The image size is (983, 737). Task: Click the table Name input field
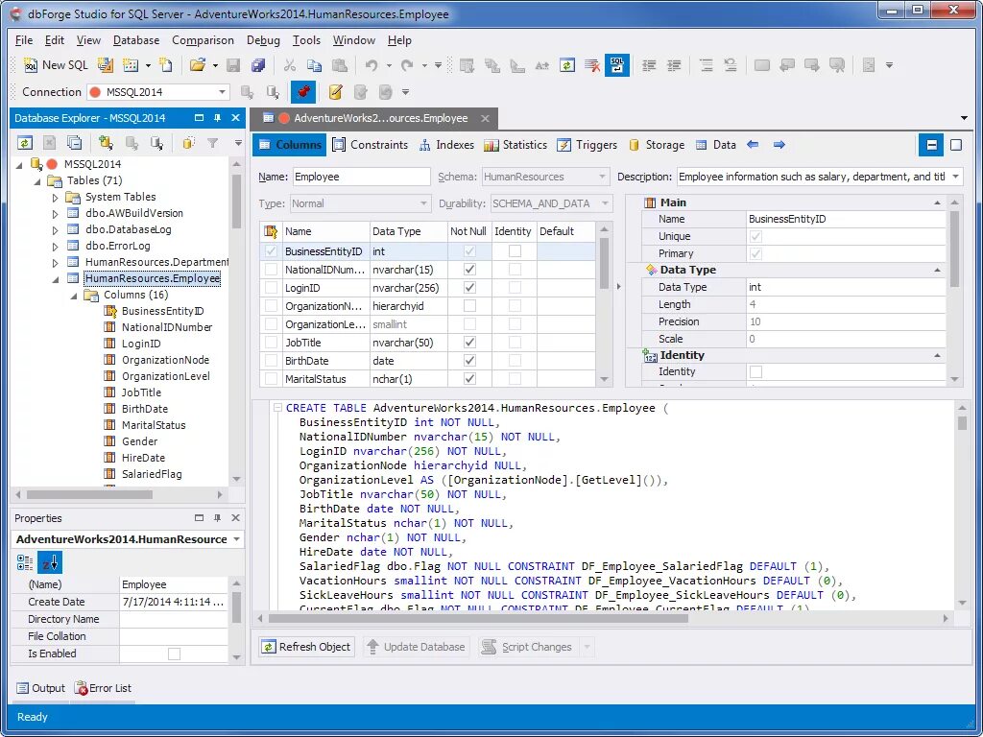pyautogui.click(x=362, y=177)
